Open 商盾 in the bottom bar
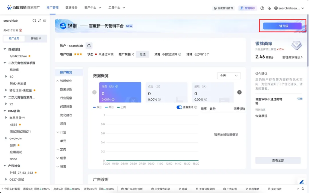 click(x=183, y=189)
